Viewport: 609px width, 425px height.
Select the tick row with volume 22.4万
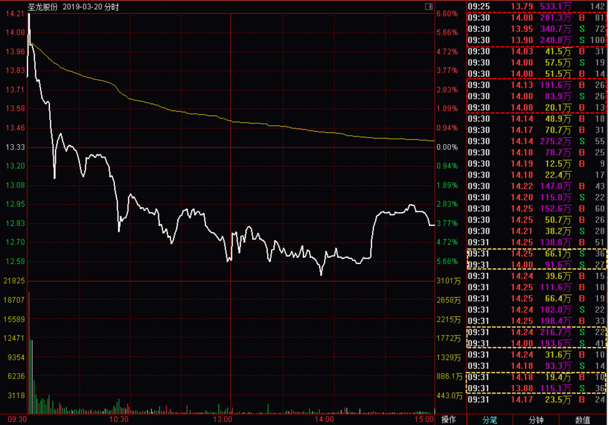click(x=536, y=175)
